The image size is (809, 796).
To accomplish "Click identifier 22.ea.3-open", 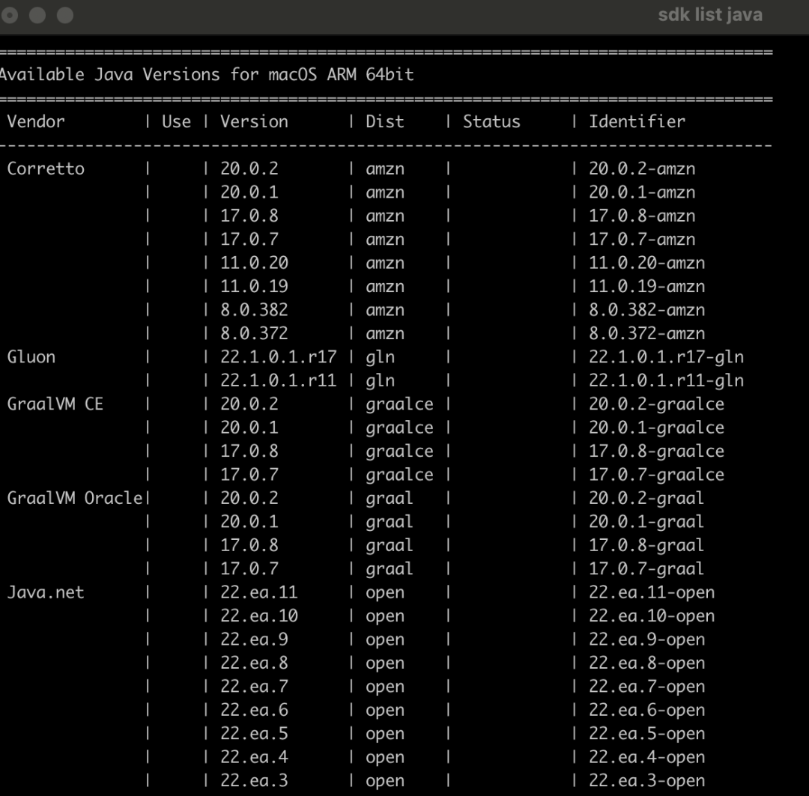I will [647, 780].
